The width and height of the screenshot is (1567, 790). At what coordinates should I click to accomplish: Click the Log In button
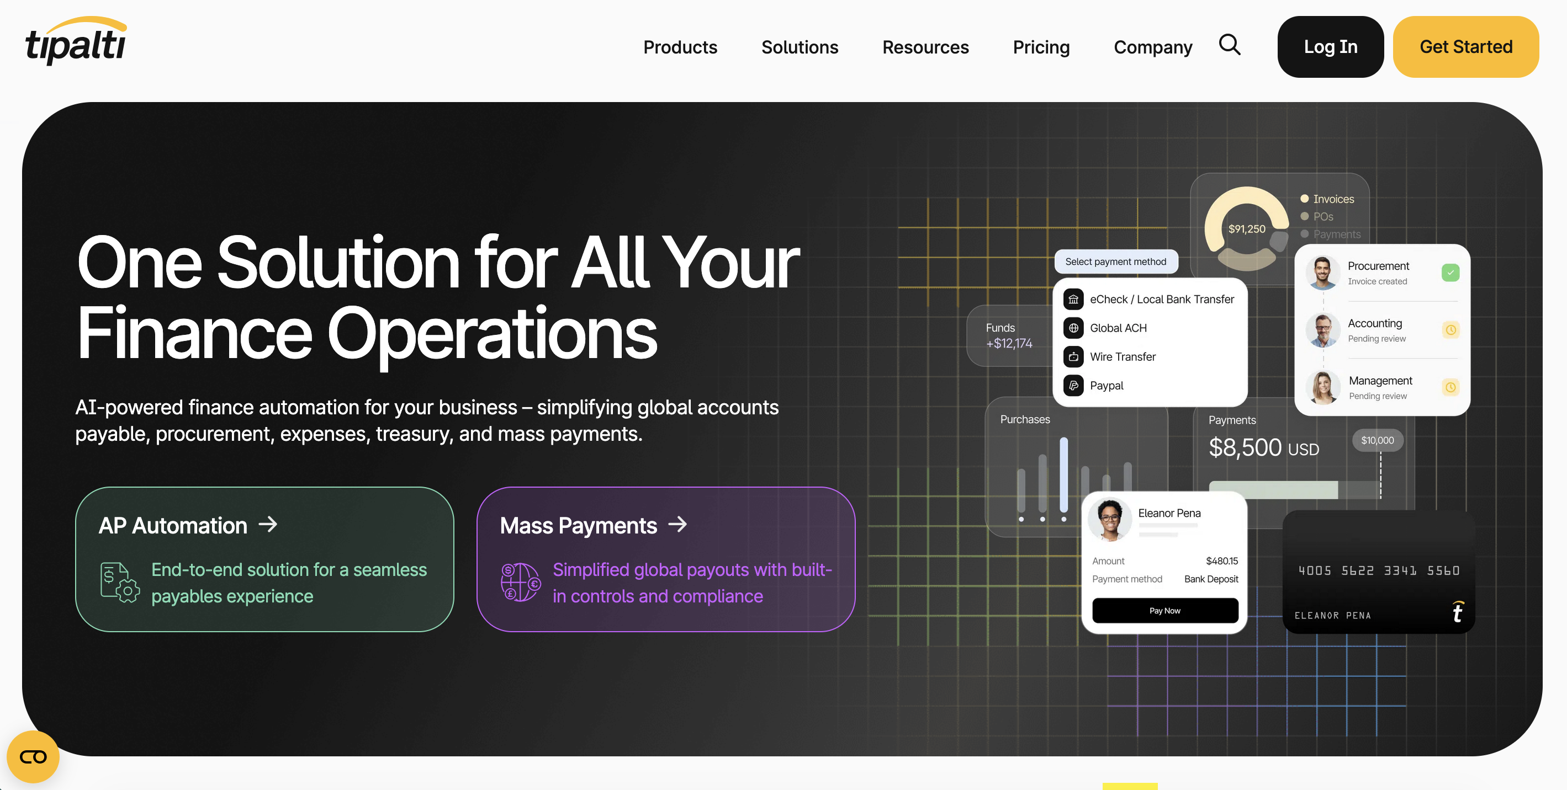click(1330, 47)
